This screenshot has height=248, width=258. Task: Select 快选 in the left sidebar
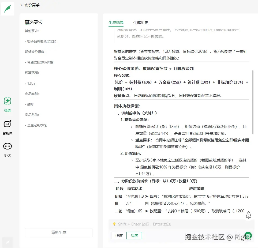7,103
